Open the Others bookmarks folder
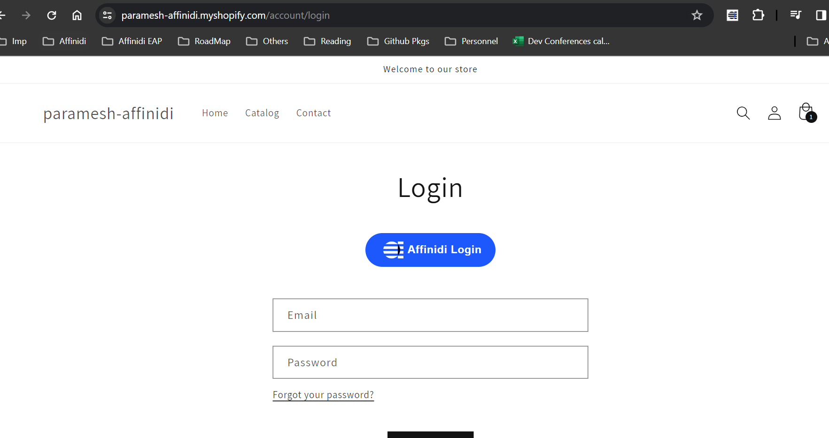 tap(267, 41)
